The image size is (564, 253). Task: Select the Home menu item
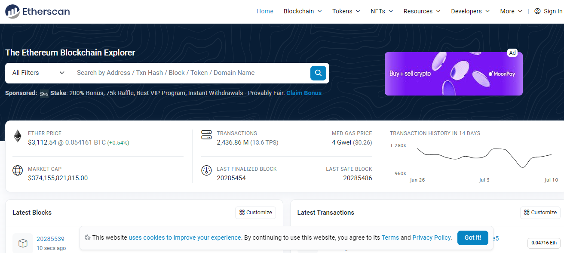coord(265,11)
